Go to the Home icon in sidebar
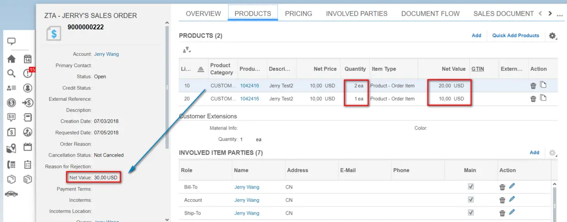Viewport: 567px width, 222px height. [x=11, y=59]
